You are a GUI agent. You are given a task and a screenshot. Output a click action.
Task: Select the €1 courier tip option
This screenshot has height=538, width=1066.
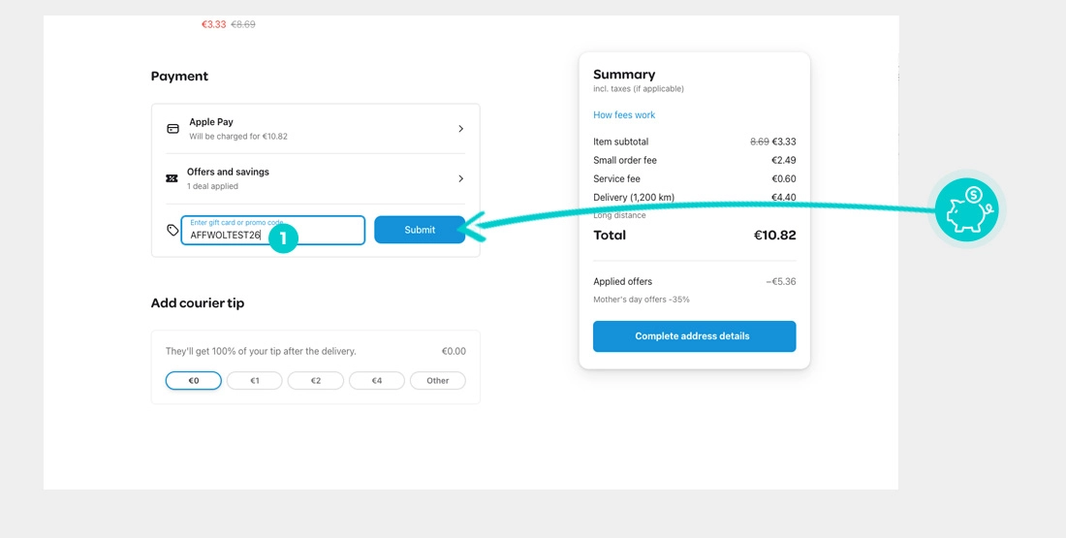(x=254, y=380)
